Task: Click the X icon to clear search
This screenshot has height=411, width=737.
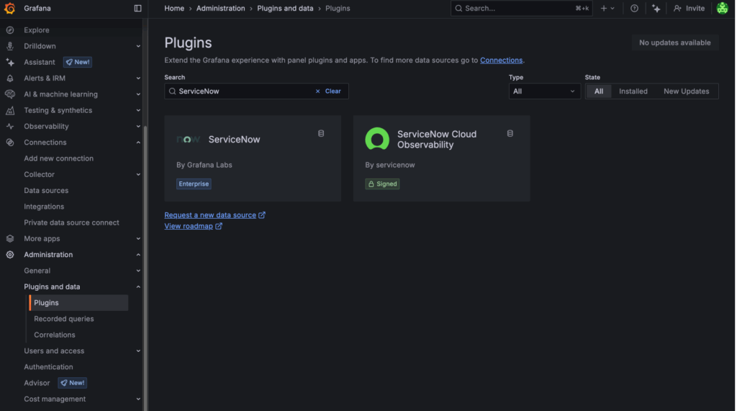Action: tap(317, 91)
